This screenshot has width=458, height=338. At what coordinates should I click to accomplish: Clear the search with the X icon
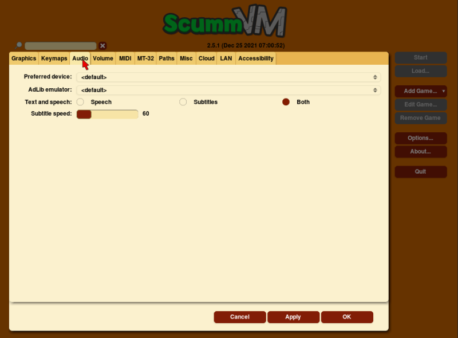(x=102, y=46)
